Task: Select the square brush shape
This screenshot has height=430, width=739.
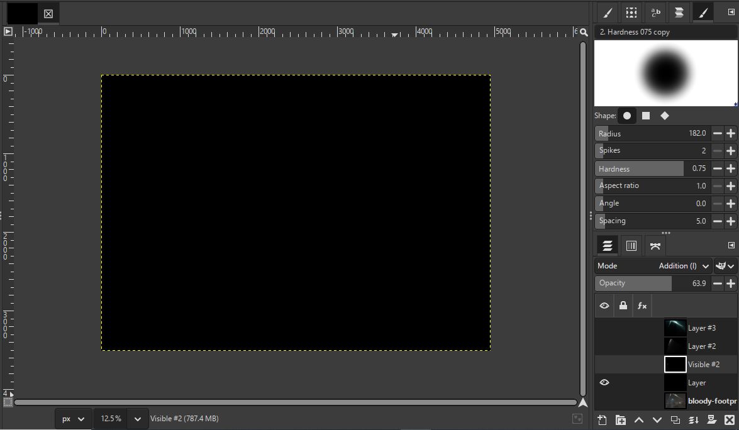Action: pyautogui.click(x=646, y=116)
